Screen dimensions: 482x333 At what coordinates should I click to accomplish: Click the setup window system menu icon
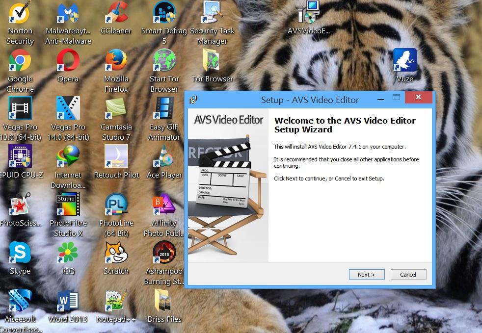193,100
